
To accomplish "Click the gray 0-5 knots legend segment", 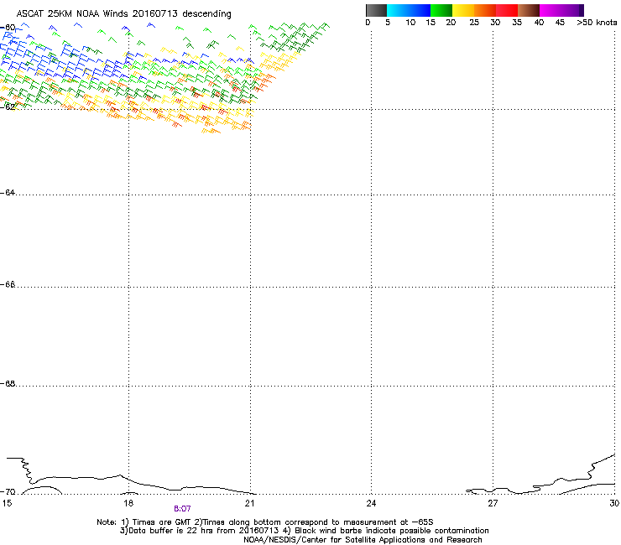I will pos(376,10).
